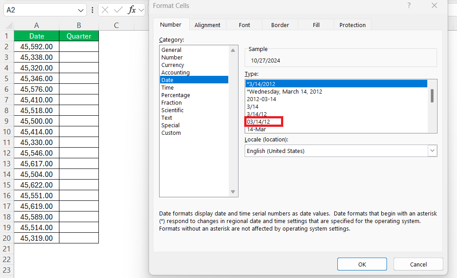
Task: Switch to the Number tab
Action: (171, 25)
